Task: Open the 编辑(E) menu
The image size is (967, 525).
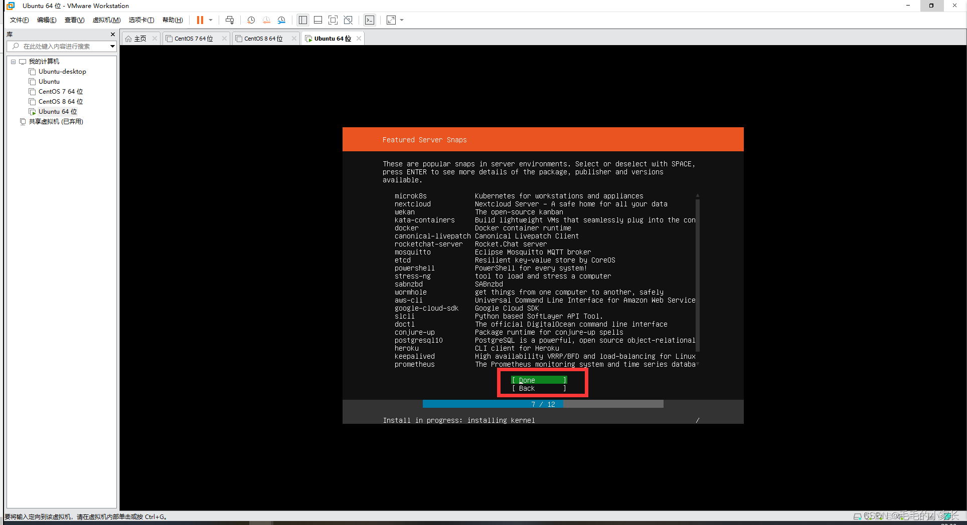Action: [47, 20]
